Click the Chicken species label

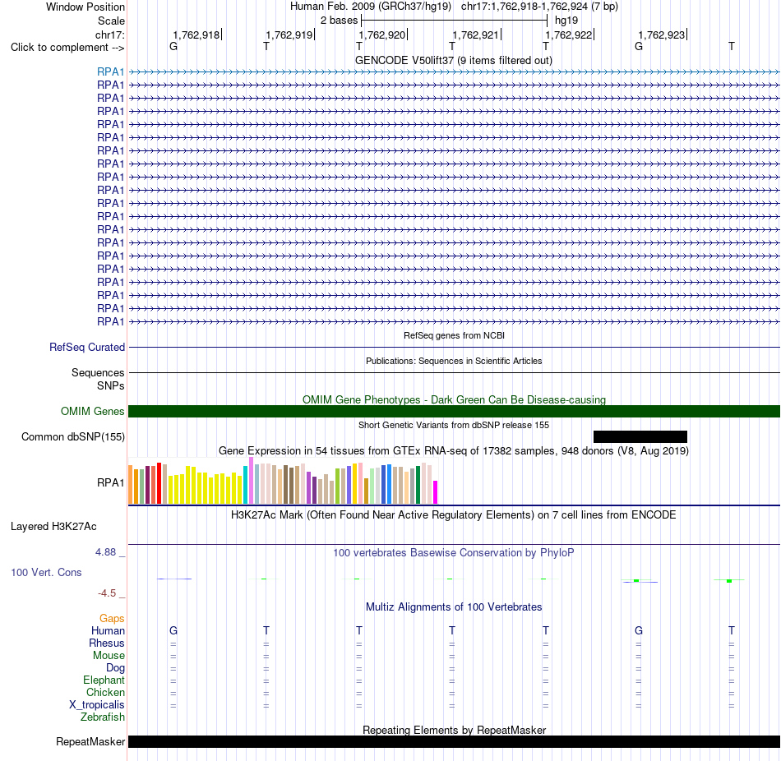(x=105, y=692)
